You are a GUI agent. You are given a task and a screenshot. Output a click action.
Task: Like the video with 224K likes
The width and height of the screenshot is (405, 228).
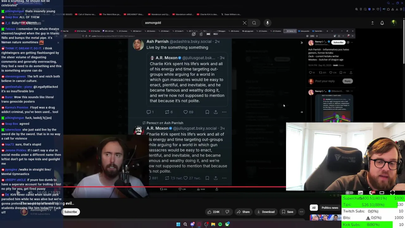[213, 212]
